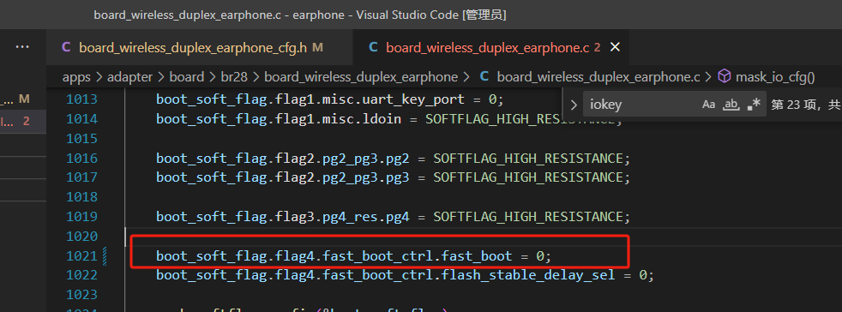
Task: Click the purple C icon on cfg.h tab
Action: click(66, 47)
